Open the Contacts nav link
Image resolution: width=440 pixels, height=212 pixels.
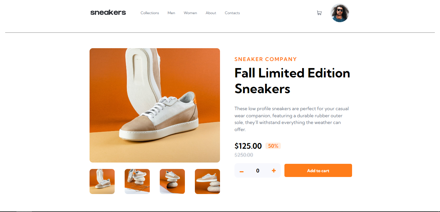point(232,13)
